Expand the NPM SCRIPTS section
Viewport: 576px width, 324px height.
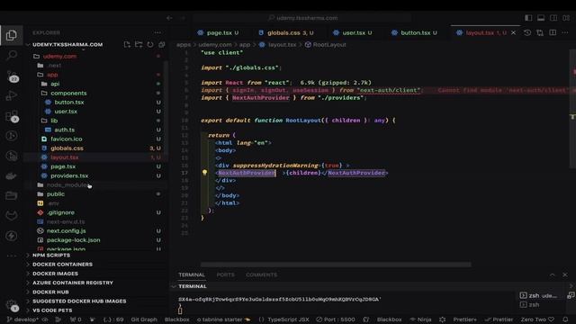[51, 255]
